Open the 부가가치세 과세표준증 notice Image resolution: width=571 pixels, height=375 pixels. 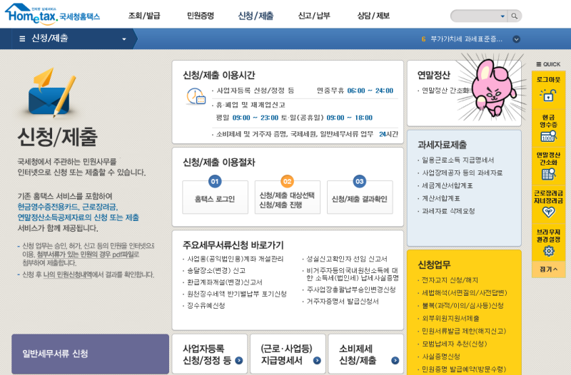[467, 39]
